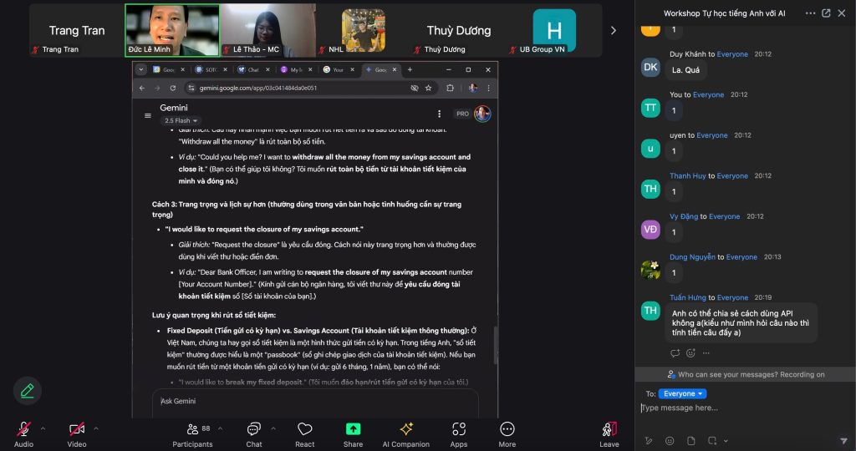Pop out the chat panel
The image size is (856, 451).
click(826, 13)
